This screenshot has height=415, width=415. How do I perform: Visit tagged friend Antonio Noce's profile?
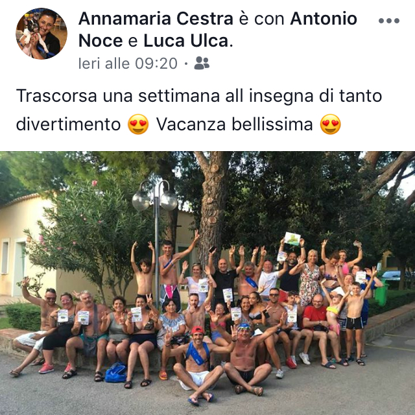tap(218, 30)
